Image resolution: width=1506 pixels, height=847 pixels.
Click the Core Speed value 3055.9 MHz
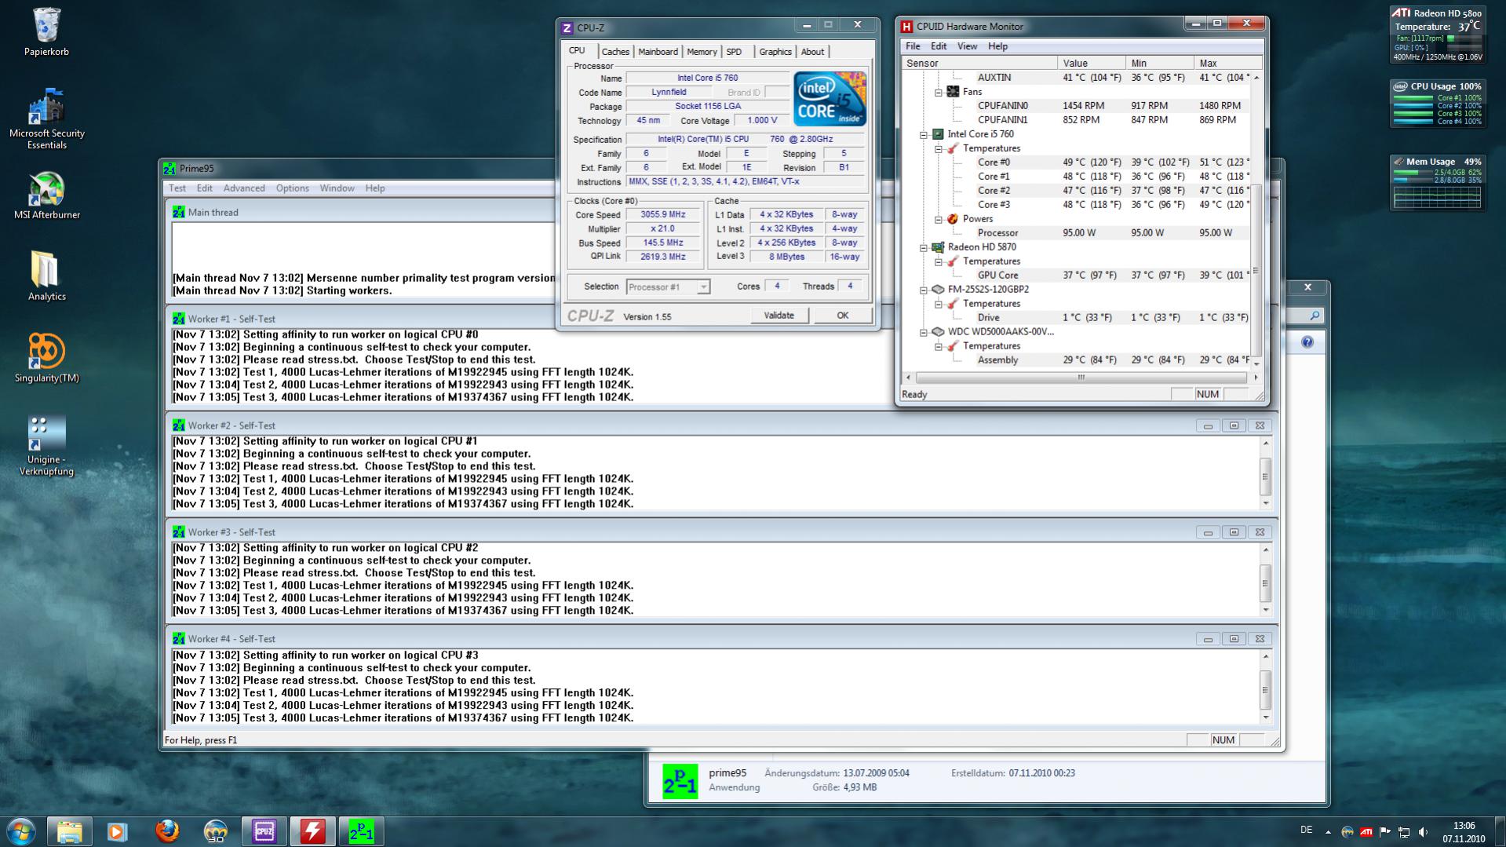click(663, 214)
